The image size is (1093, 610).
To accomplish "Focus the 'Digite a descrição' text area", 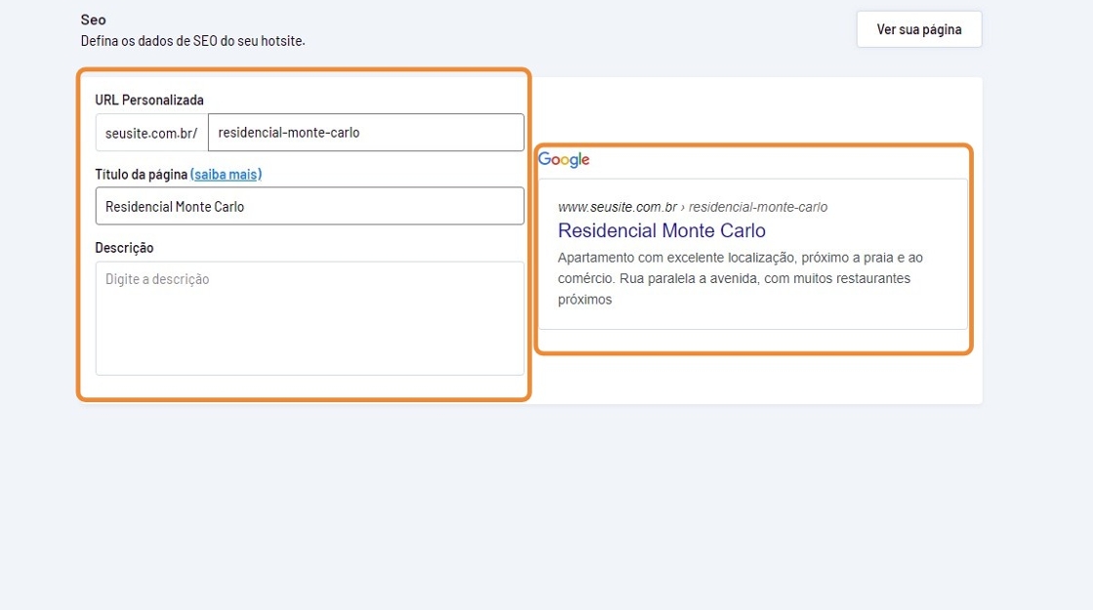I will pyautogui.click(x=308, y=318).
